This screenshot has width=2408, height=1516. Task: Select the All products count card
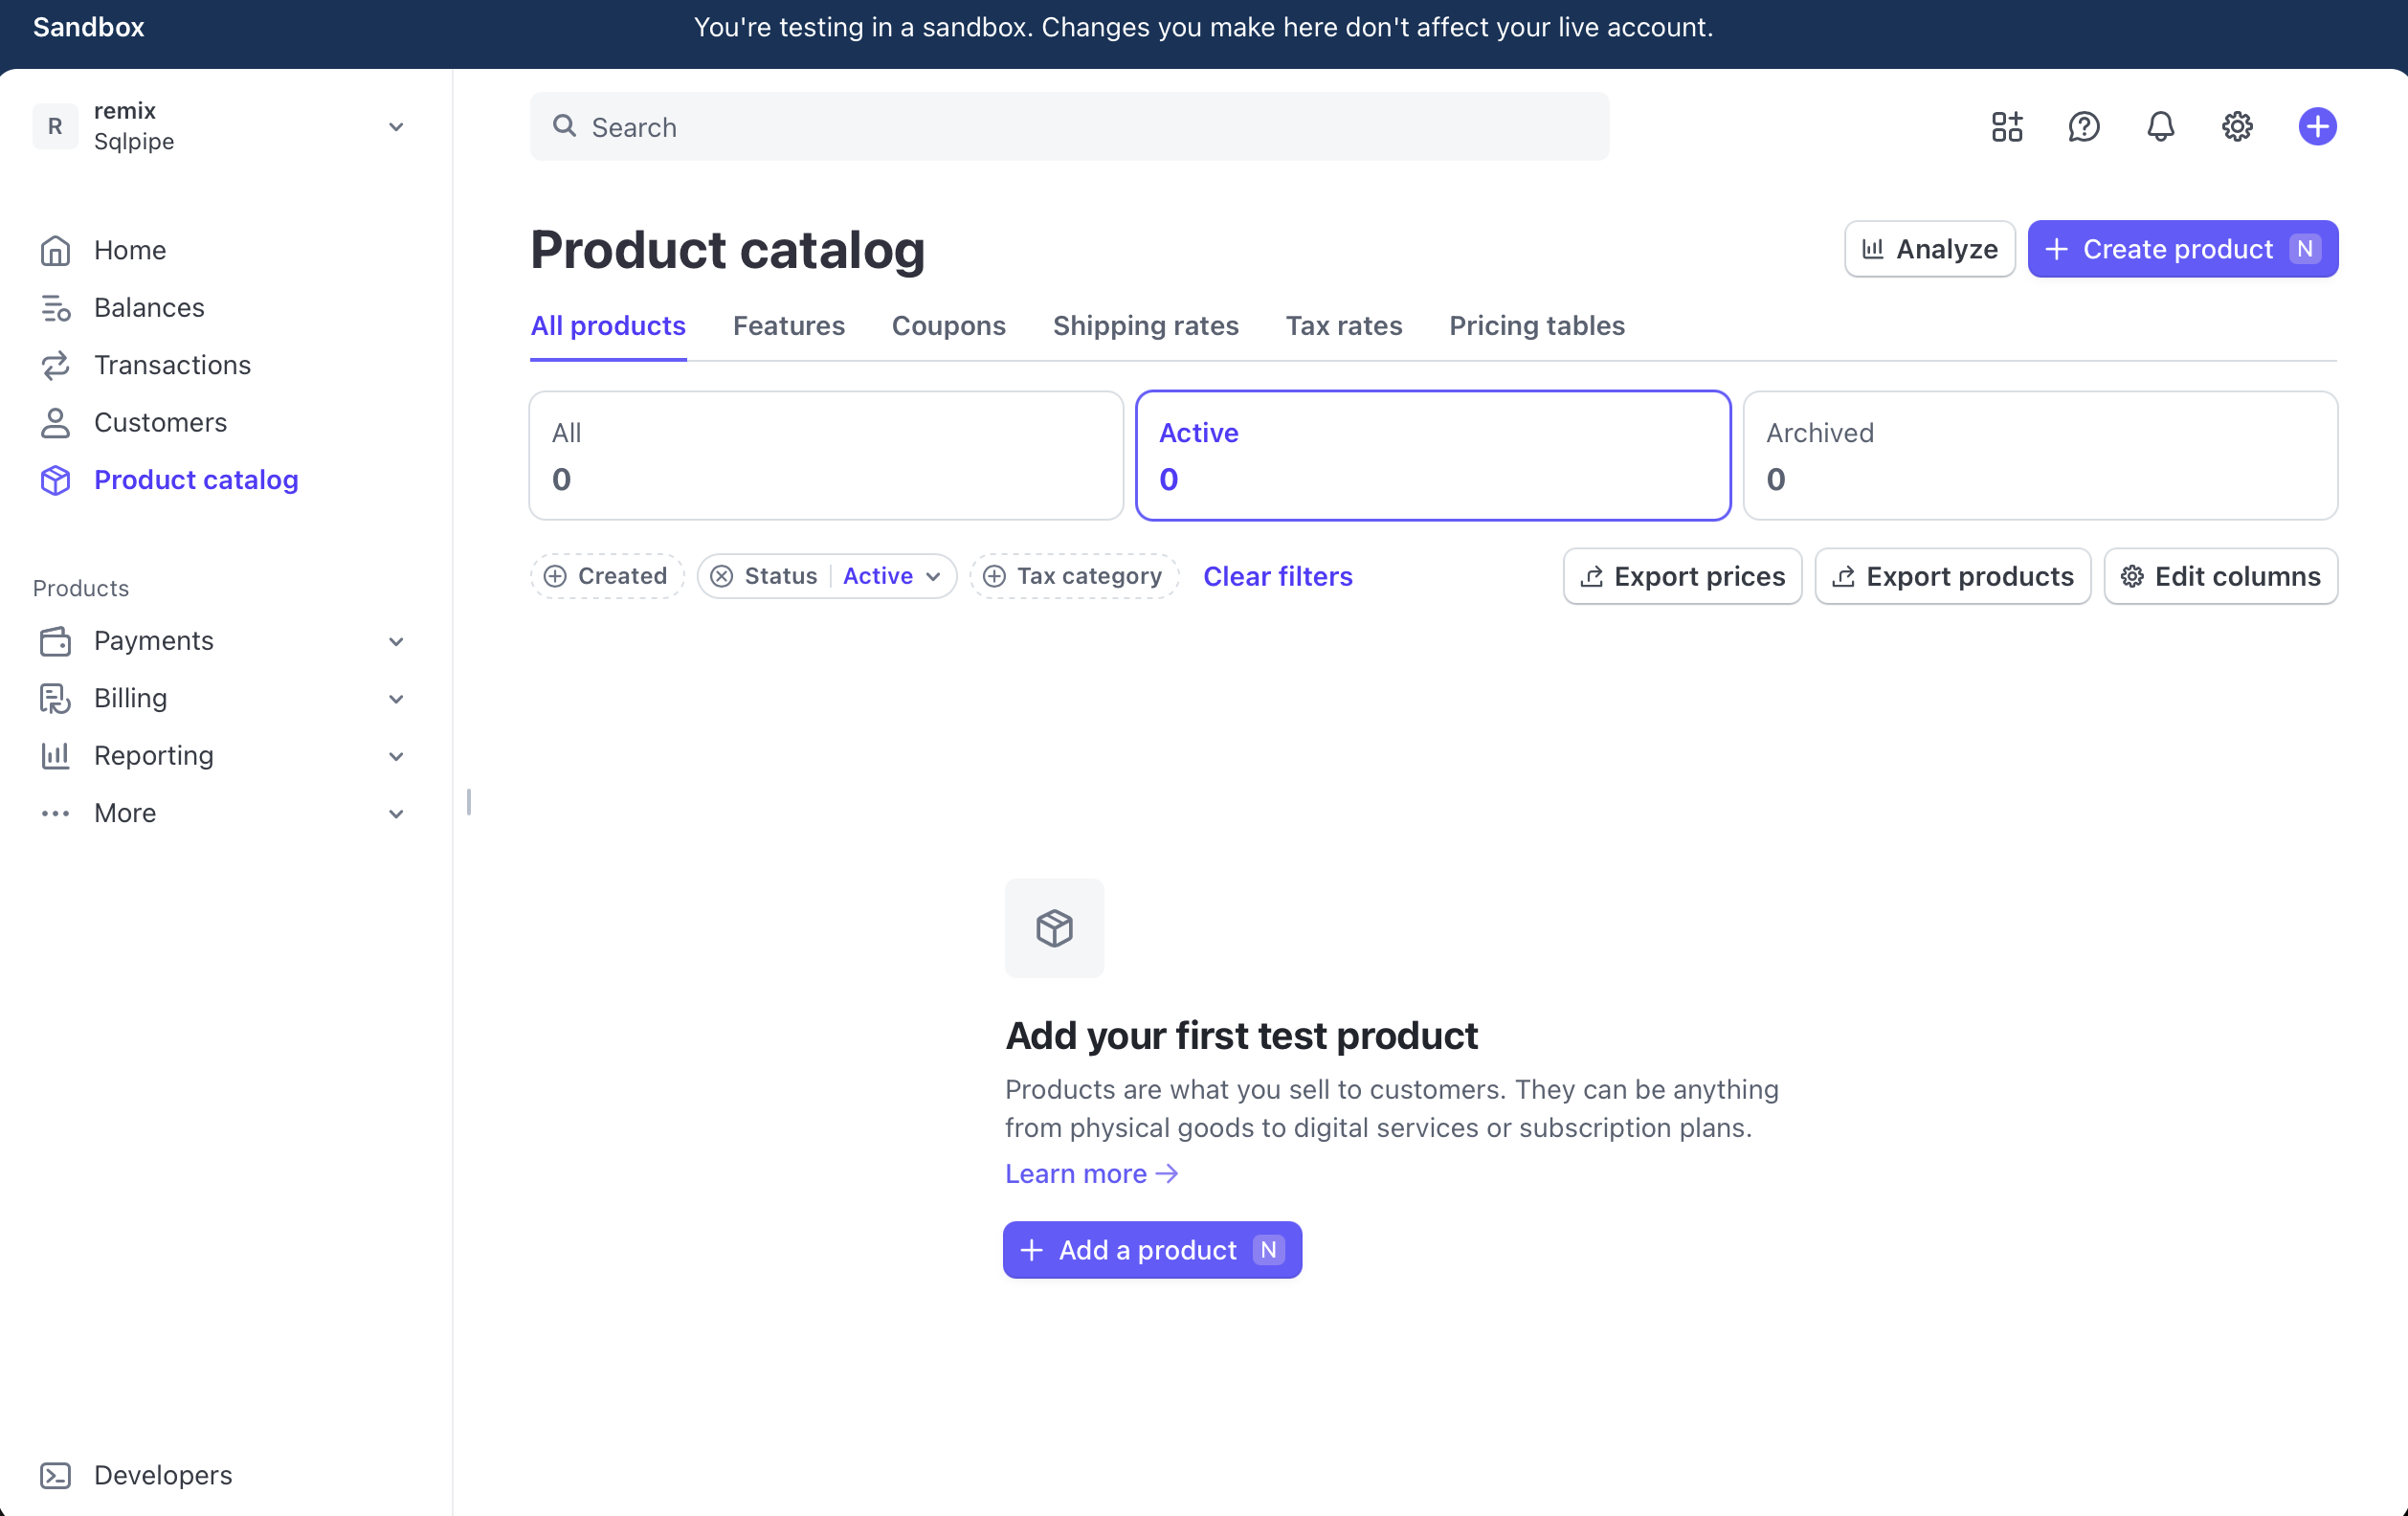click(825, 455)
